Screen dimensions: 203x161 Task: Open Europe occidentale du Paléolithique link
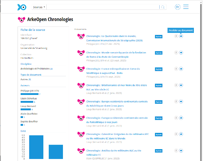[117, 120]
